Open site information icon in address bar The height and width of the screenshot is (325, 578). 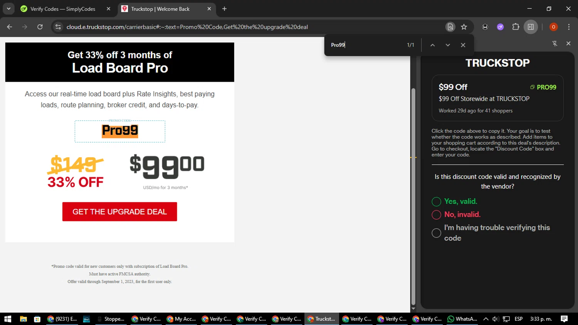[58, 27]
